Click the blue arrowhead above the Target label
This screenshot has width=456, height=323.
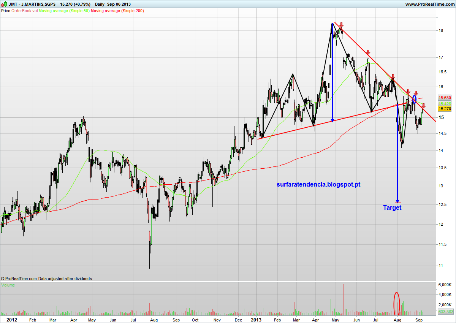397,201
